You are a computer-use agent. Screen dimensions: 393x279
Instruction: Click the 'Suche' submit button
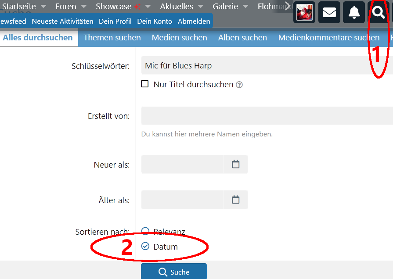tap(174, 272)
